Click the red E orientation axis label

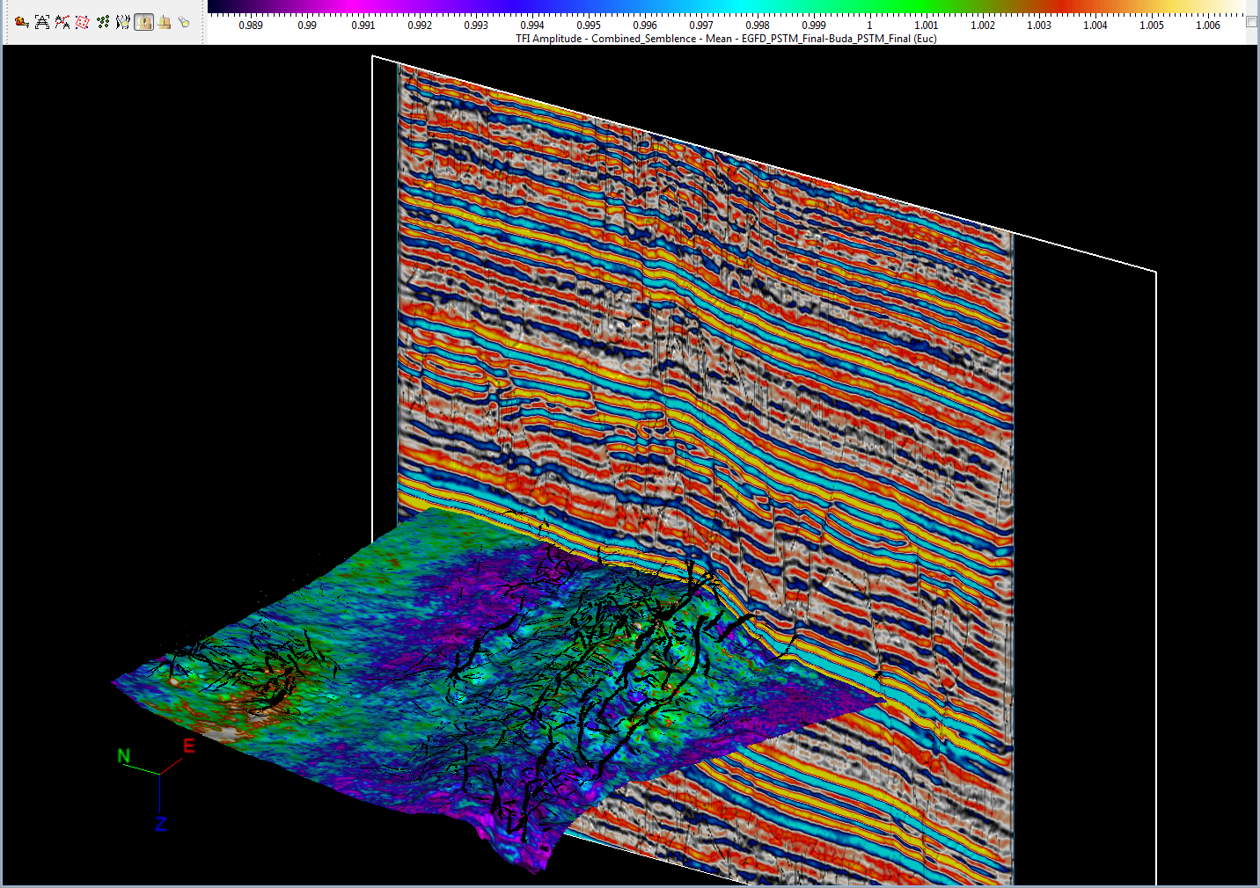(188, 746)
